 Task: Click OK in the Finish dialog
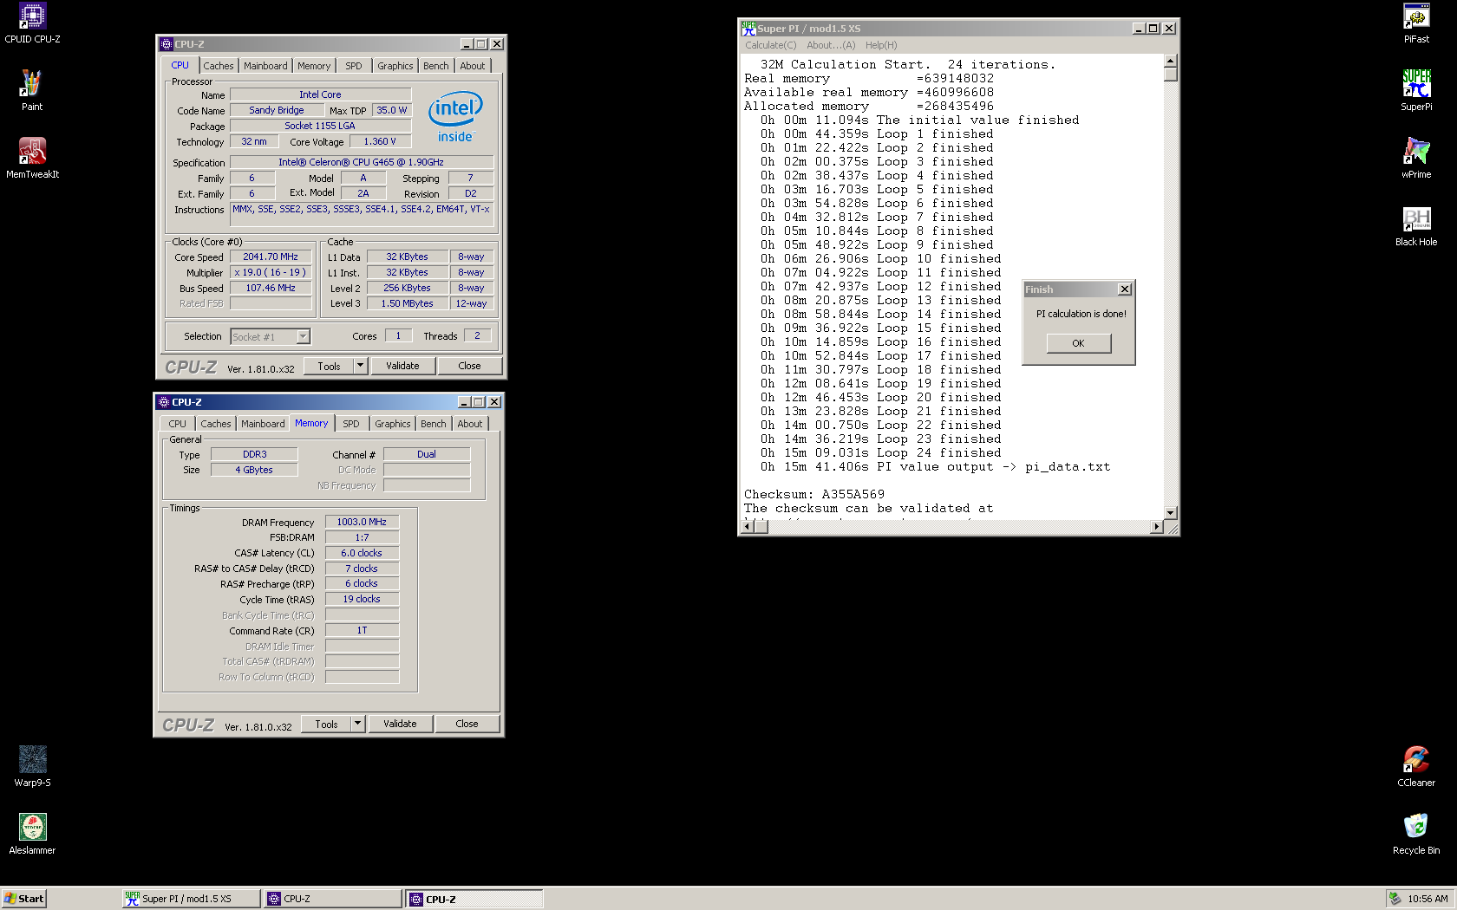pyautogui.click(x=1078, y=343)
